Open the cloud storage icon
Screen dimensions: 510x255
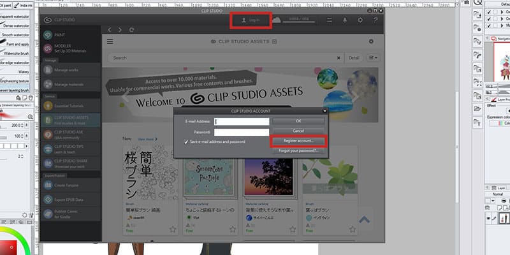[277, 20]
